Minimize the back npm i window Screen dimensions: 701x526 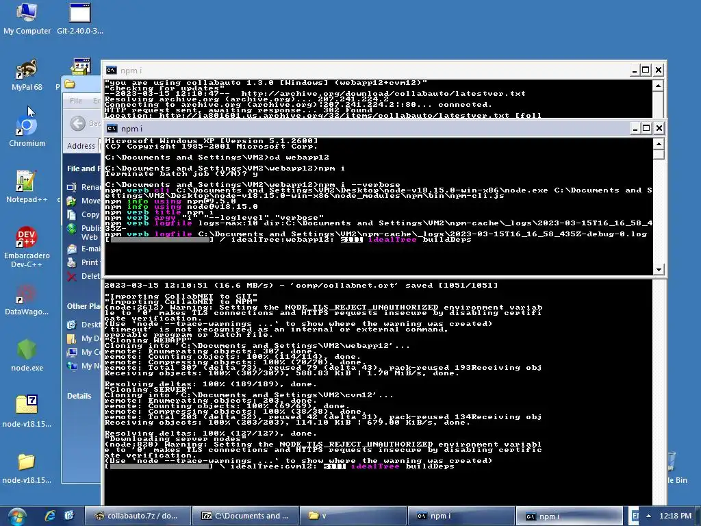[x=635, y=71]
